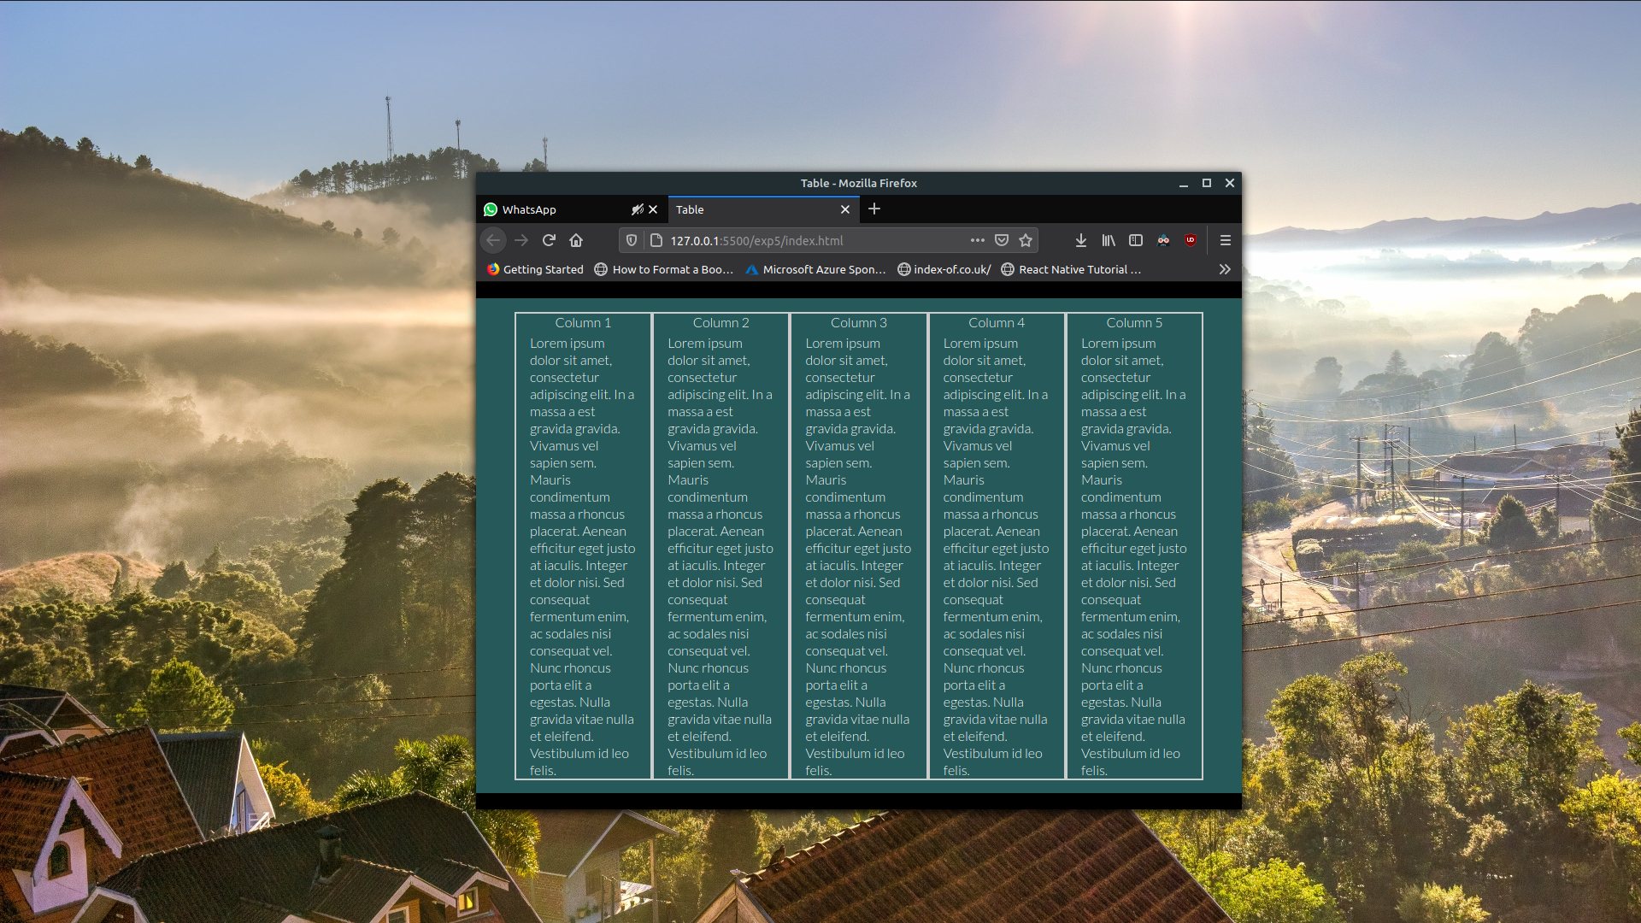Save the page to Pocket
1641x923 pixels.
tap(1002, 240)
